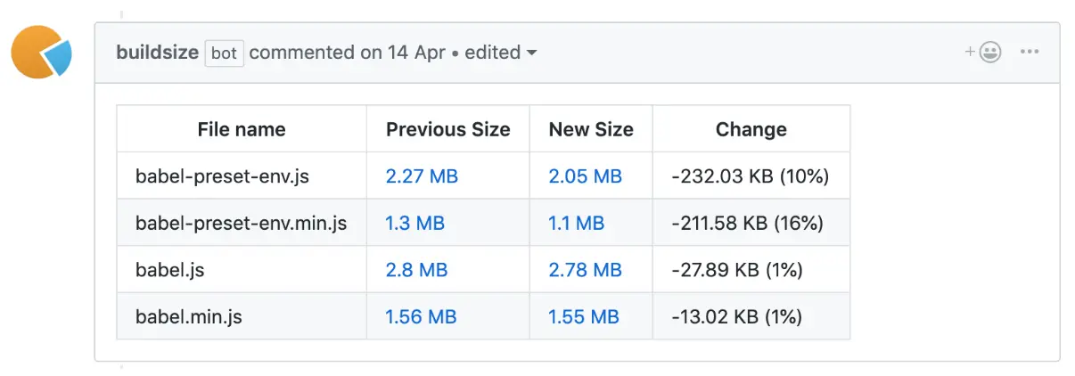The width and height of the screenshot is (1075, 376).
Task: Open the 2.27 MB previous size link
Action: click(x=422, y=176)
